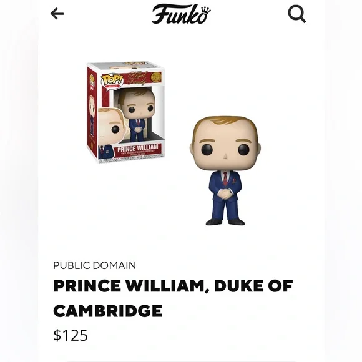
Task: Select the unboxed Prince William figure image
Action: 225,170
